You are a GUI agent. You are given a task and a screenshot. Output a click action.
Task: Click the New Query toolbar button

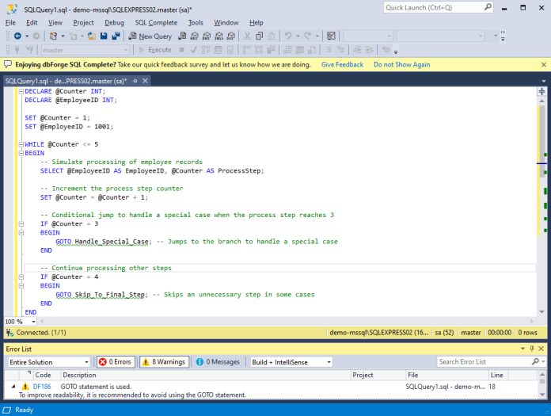coord(150,36)
